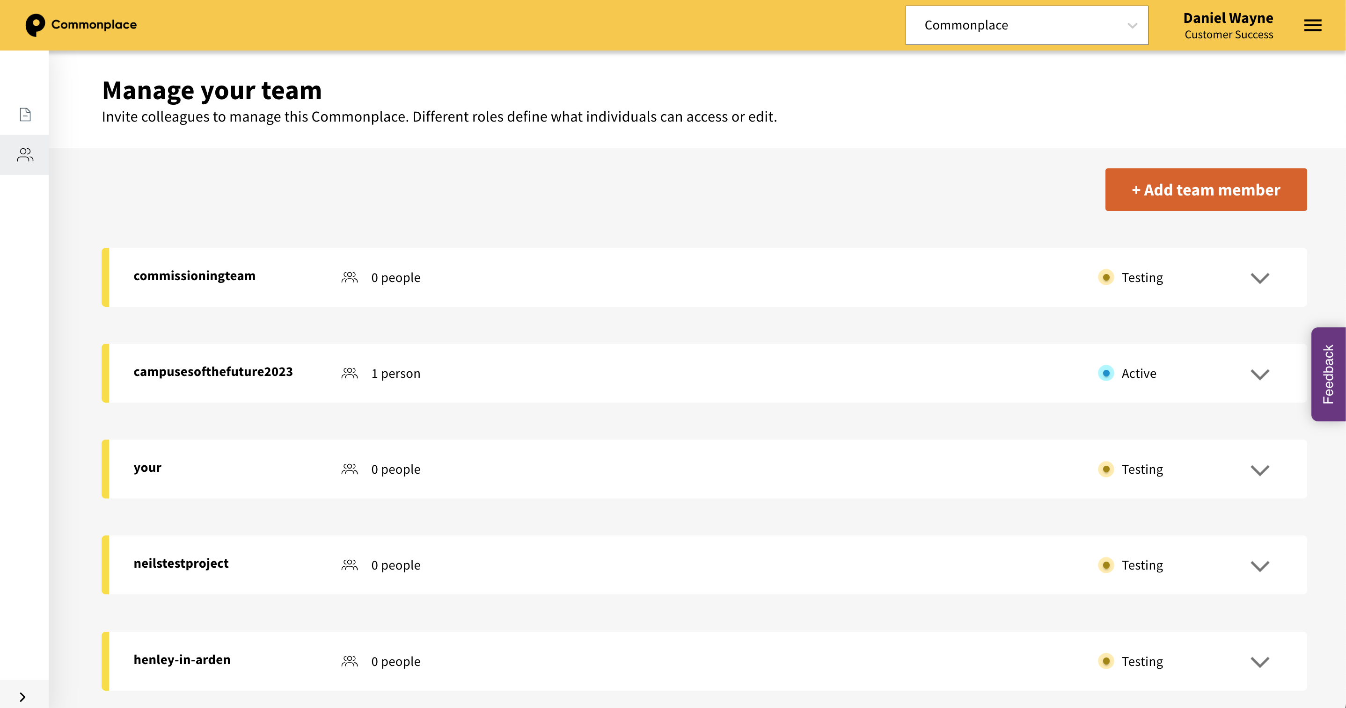The image size is (1346, 708).
Task: Click people icon in neilstestproject row
Action: pyautogui.click(x=350, y=565)
